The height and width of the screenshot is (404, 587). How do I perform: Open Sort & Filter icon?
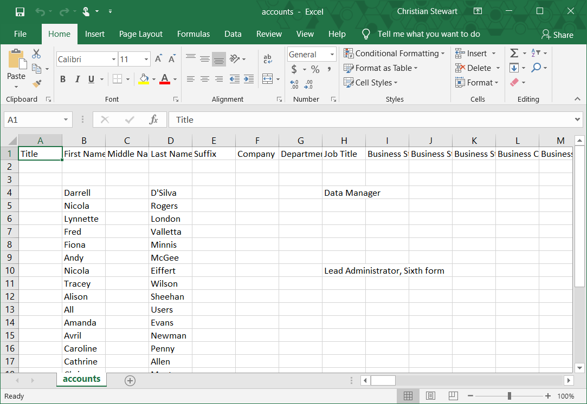point(536,53)
